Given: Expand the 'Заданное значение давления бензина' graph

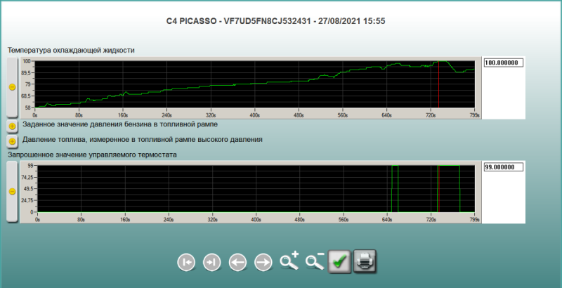Looking at the screenshot, I should 12,126.
